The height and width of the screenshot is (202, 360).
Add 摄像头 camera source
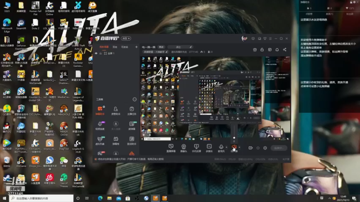184,148
